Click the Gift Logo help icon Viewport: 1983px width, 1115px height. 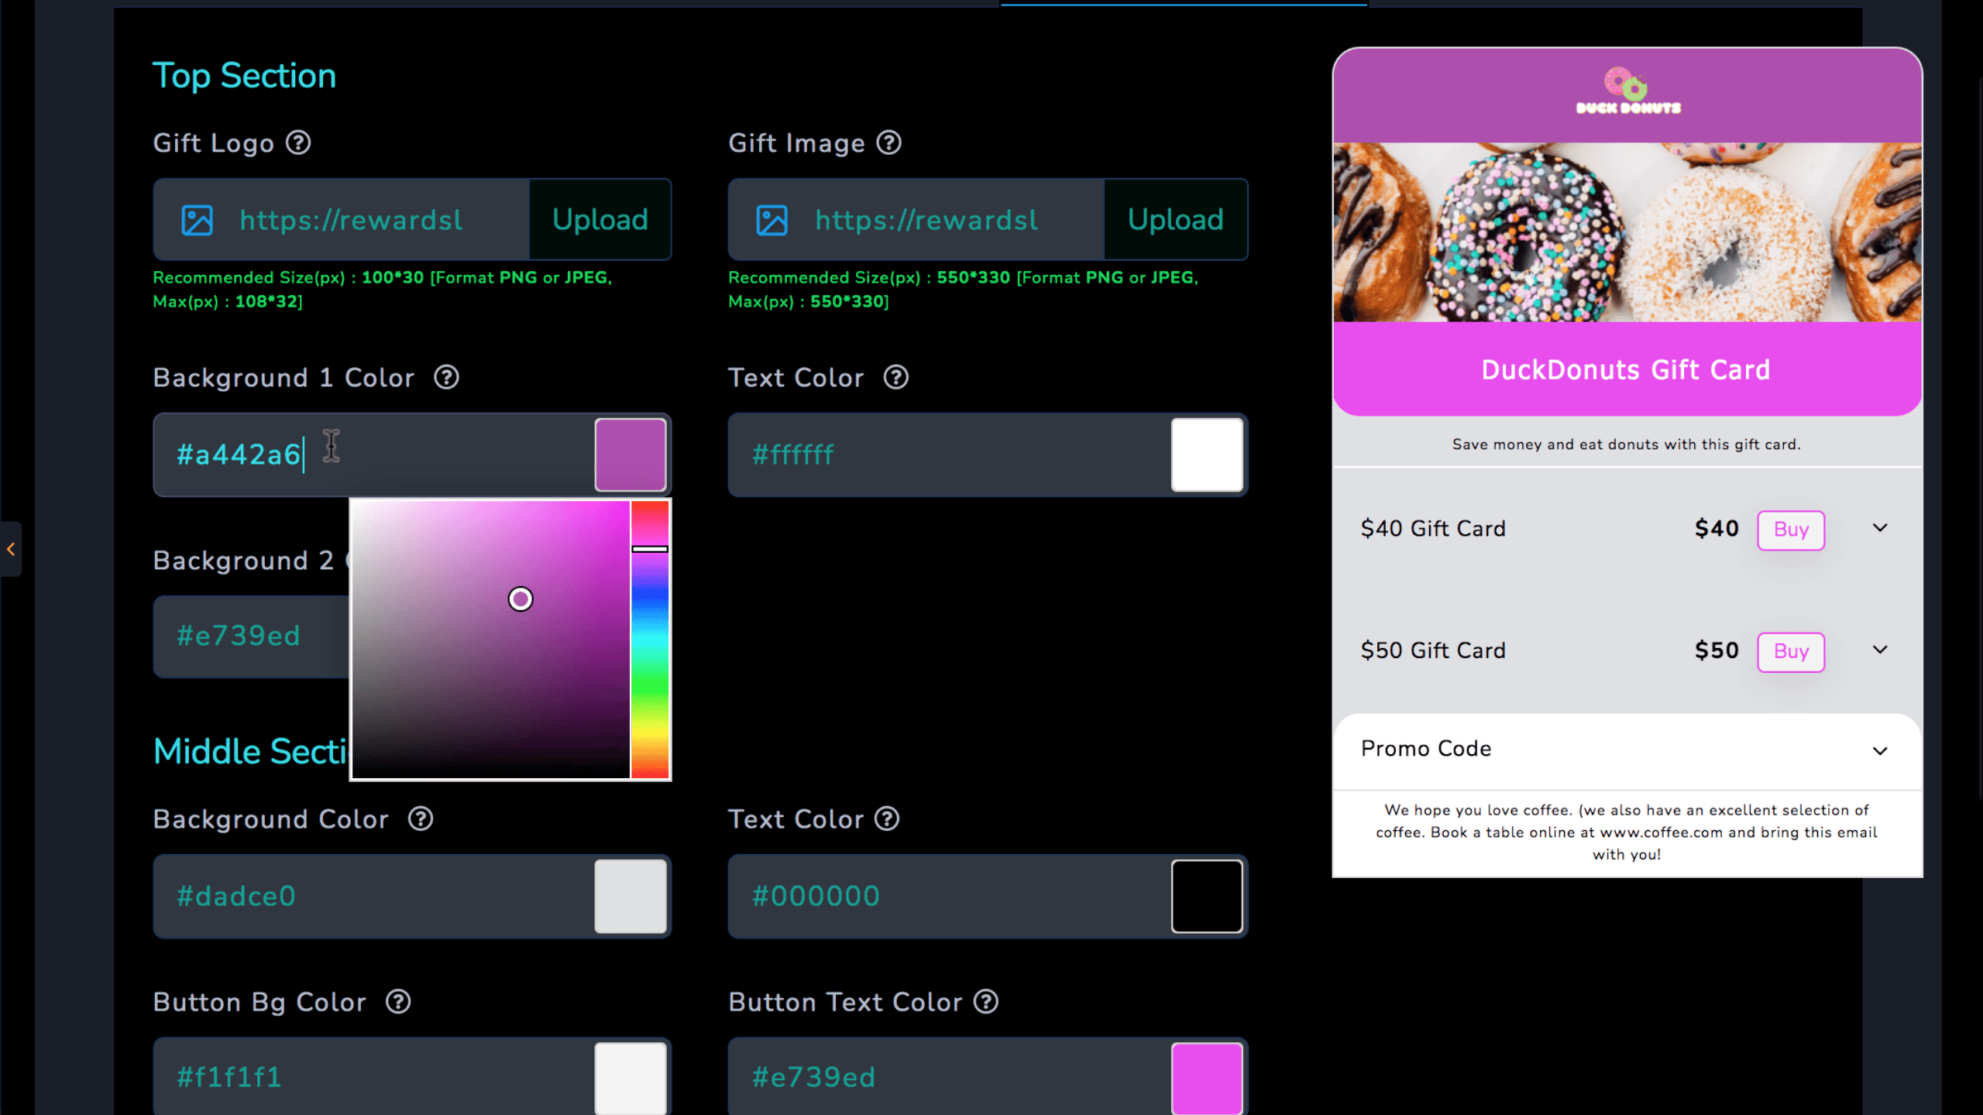[x=298, y=143]
